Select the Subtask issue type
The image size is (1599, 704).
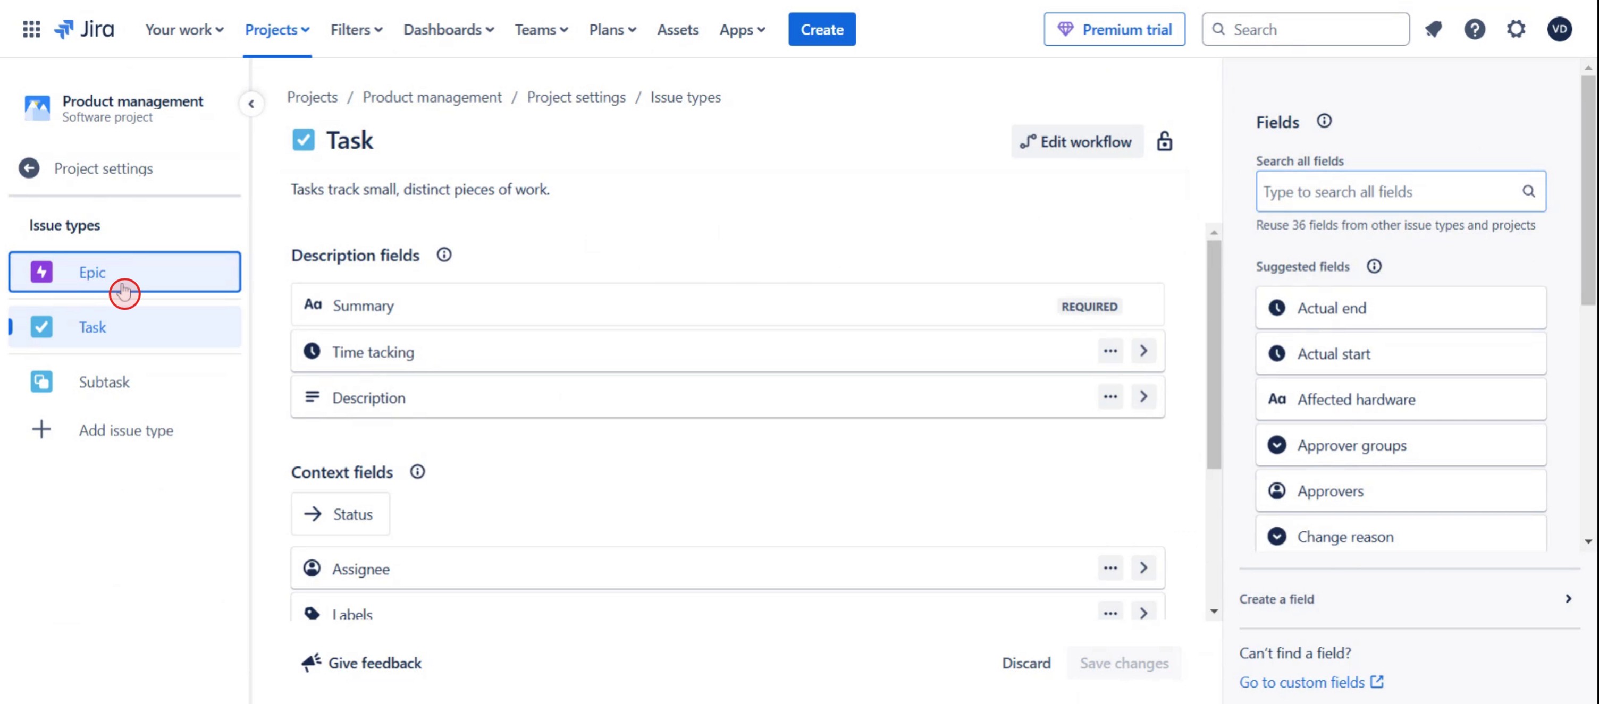click(x=104, y=382)
